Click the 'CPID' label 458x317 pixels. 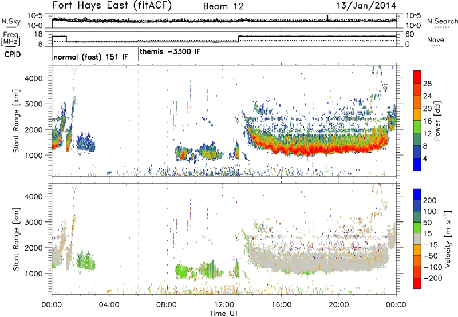(x=13, y=54)
